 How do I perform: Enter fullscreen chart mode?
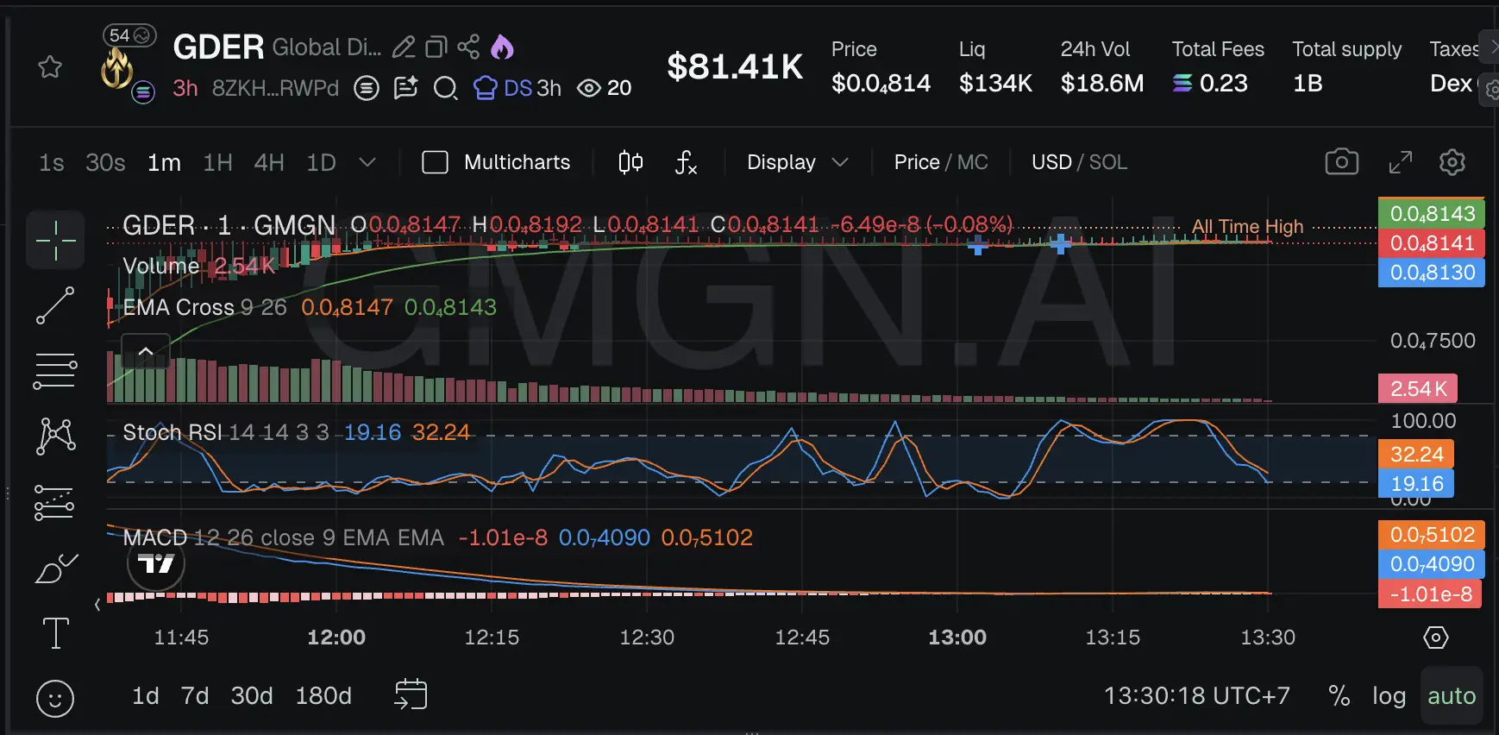[x=1401, y=162]
